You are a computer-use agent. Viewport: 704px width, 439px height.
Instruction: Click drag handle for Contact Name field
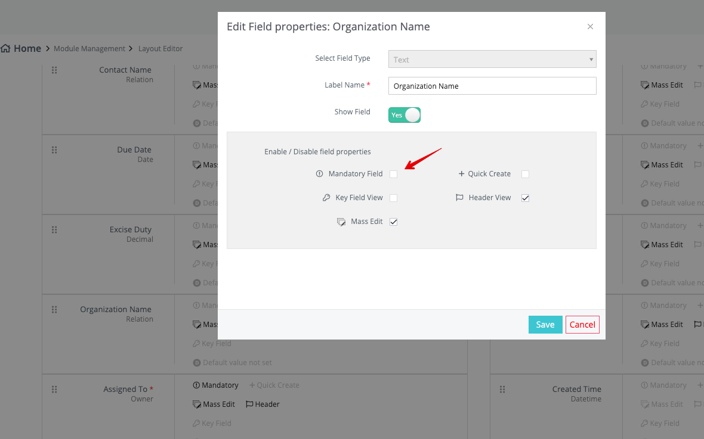pos(54,70)
